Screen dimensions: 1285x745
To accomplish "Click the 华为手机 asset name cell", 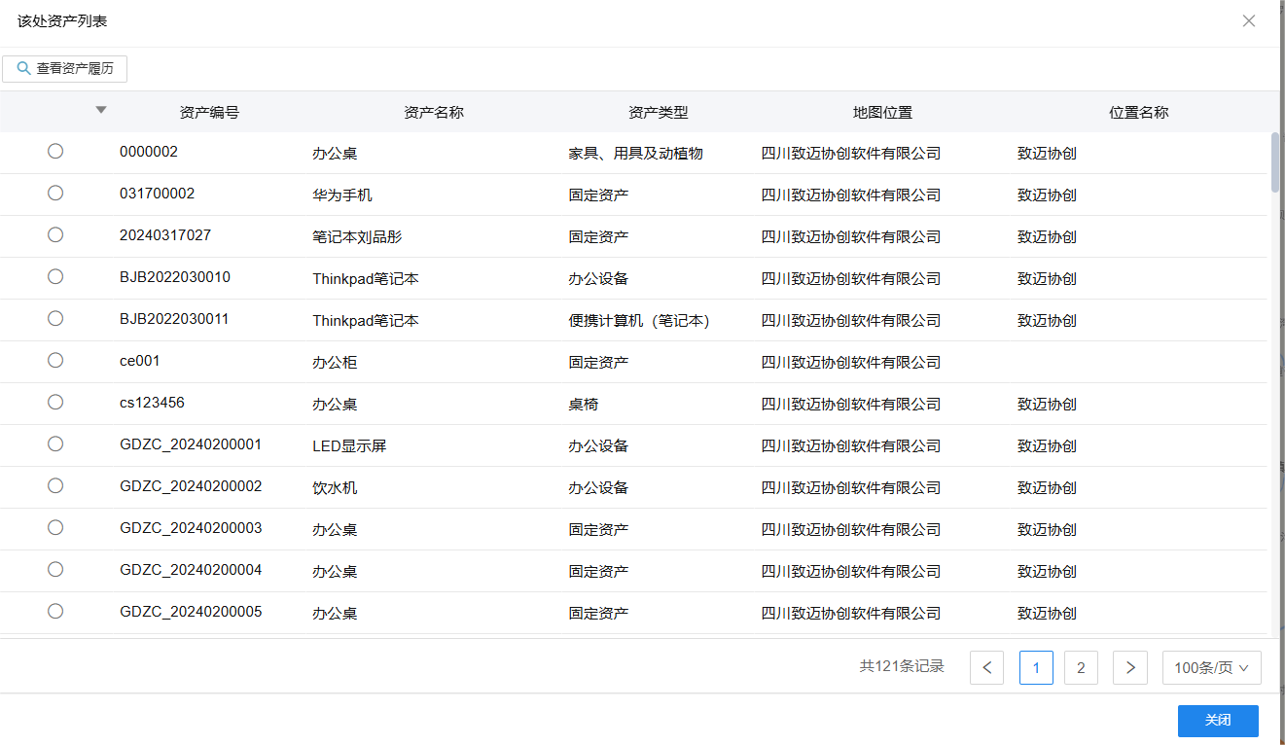I will [342, 195].
